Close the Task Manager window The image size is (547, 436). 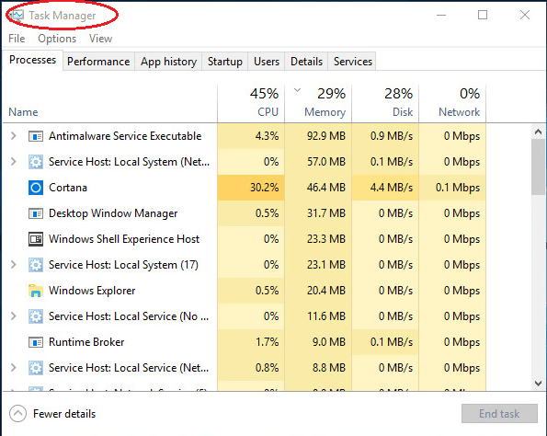(x=525, y=15)
